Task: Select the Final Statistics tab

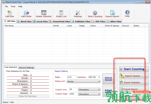Action: (11, 67)
